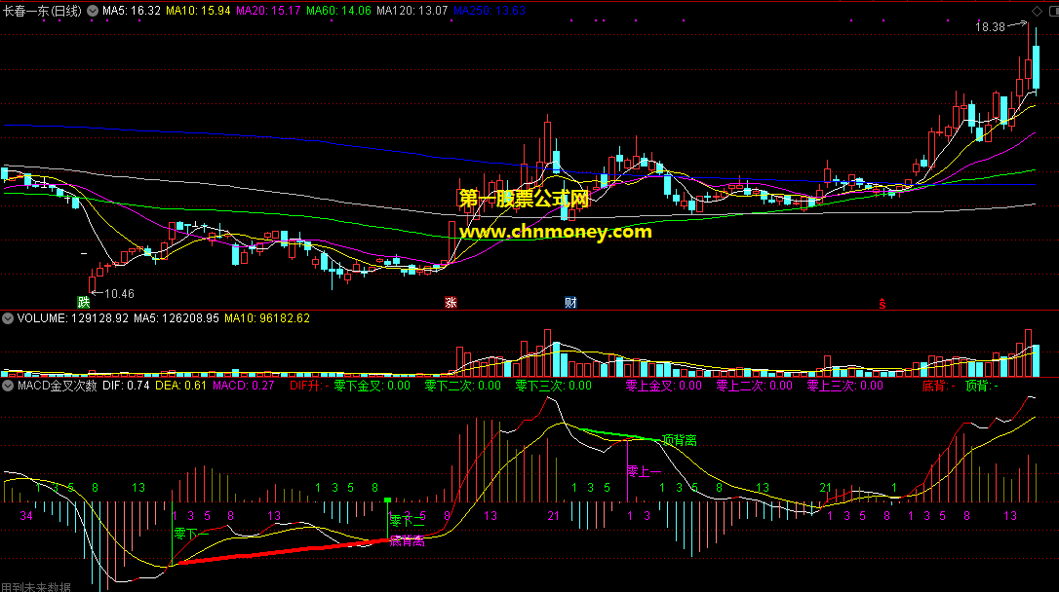Click the VOLUME: 129128.92 readout
Screen dimensions: 1059x592
click(73, 318)
